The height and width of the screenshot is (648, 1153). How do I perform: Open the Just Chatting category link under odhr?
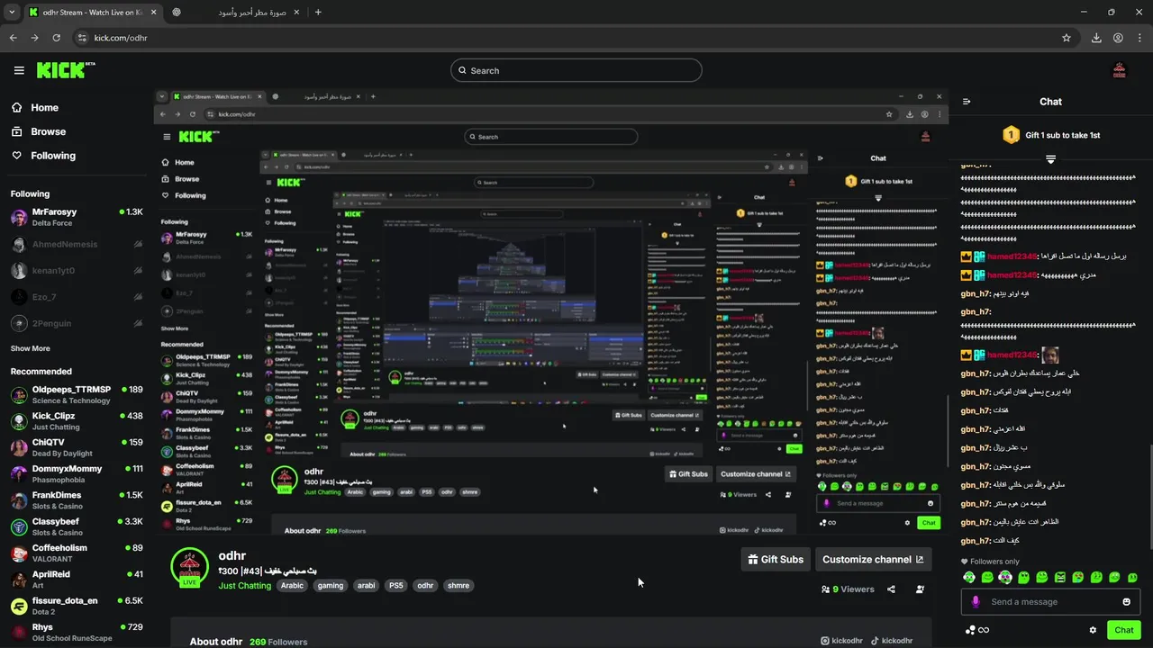click(x=245, y=585)
